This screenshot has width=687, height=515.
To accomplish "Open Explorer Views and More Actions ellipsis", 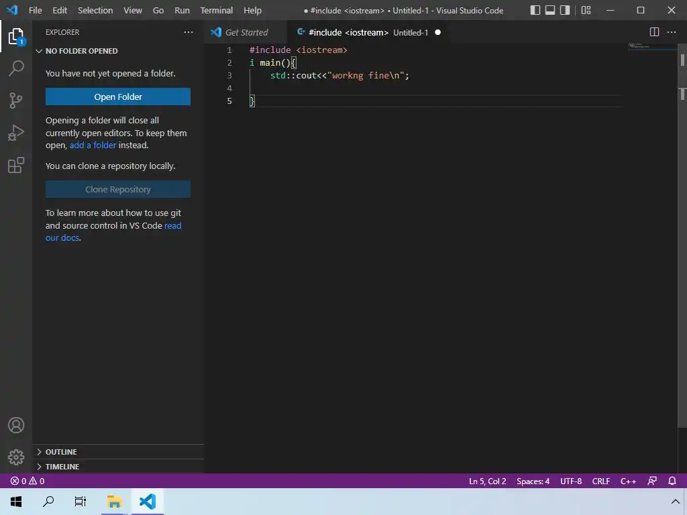I will (x=189, y=32).
